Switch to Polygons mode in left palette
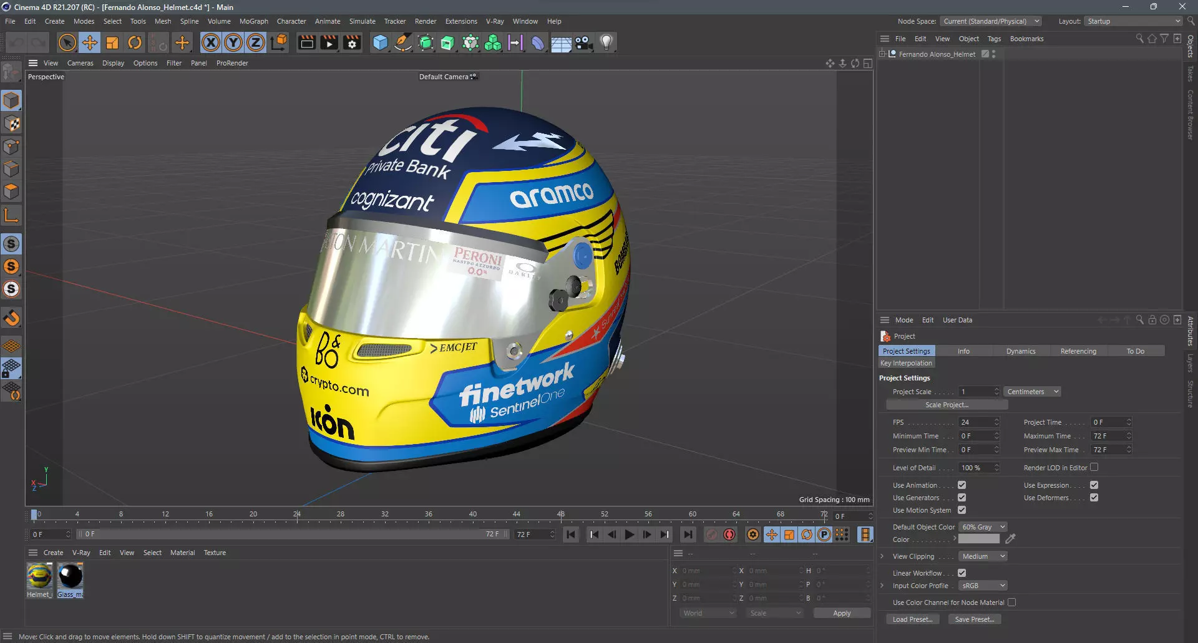 (11, 191)
